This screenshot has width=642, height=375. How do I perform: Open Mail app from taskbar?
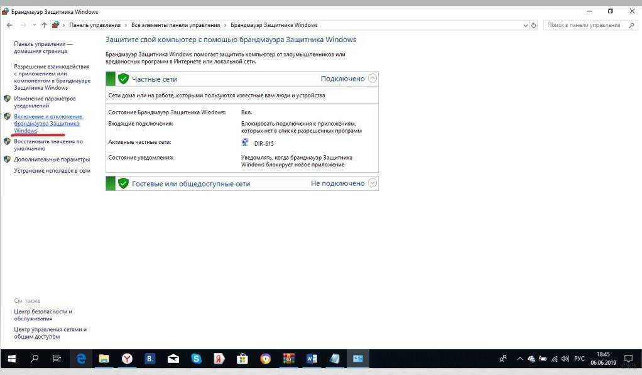pyautogui.click(x=173, y=359)
